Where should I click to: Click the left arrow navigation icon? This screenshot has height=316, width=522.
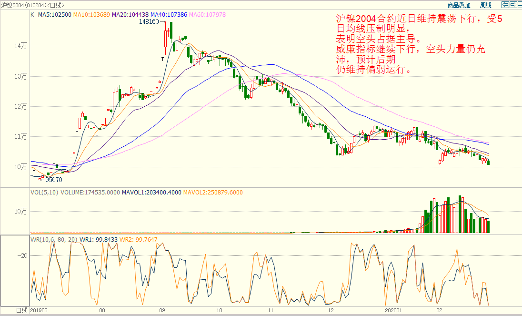[x=506, y=5]
